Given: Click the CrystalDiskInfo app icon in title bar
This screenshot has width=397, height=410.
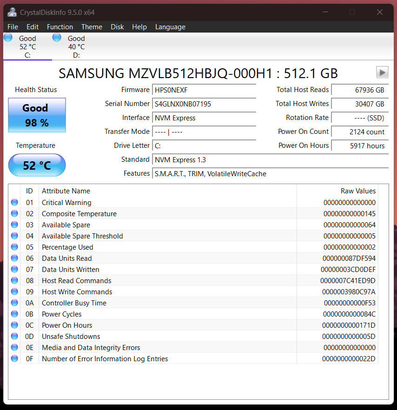Looking at the screenshot, I should pyautogui.click(x=12, y=12).
